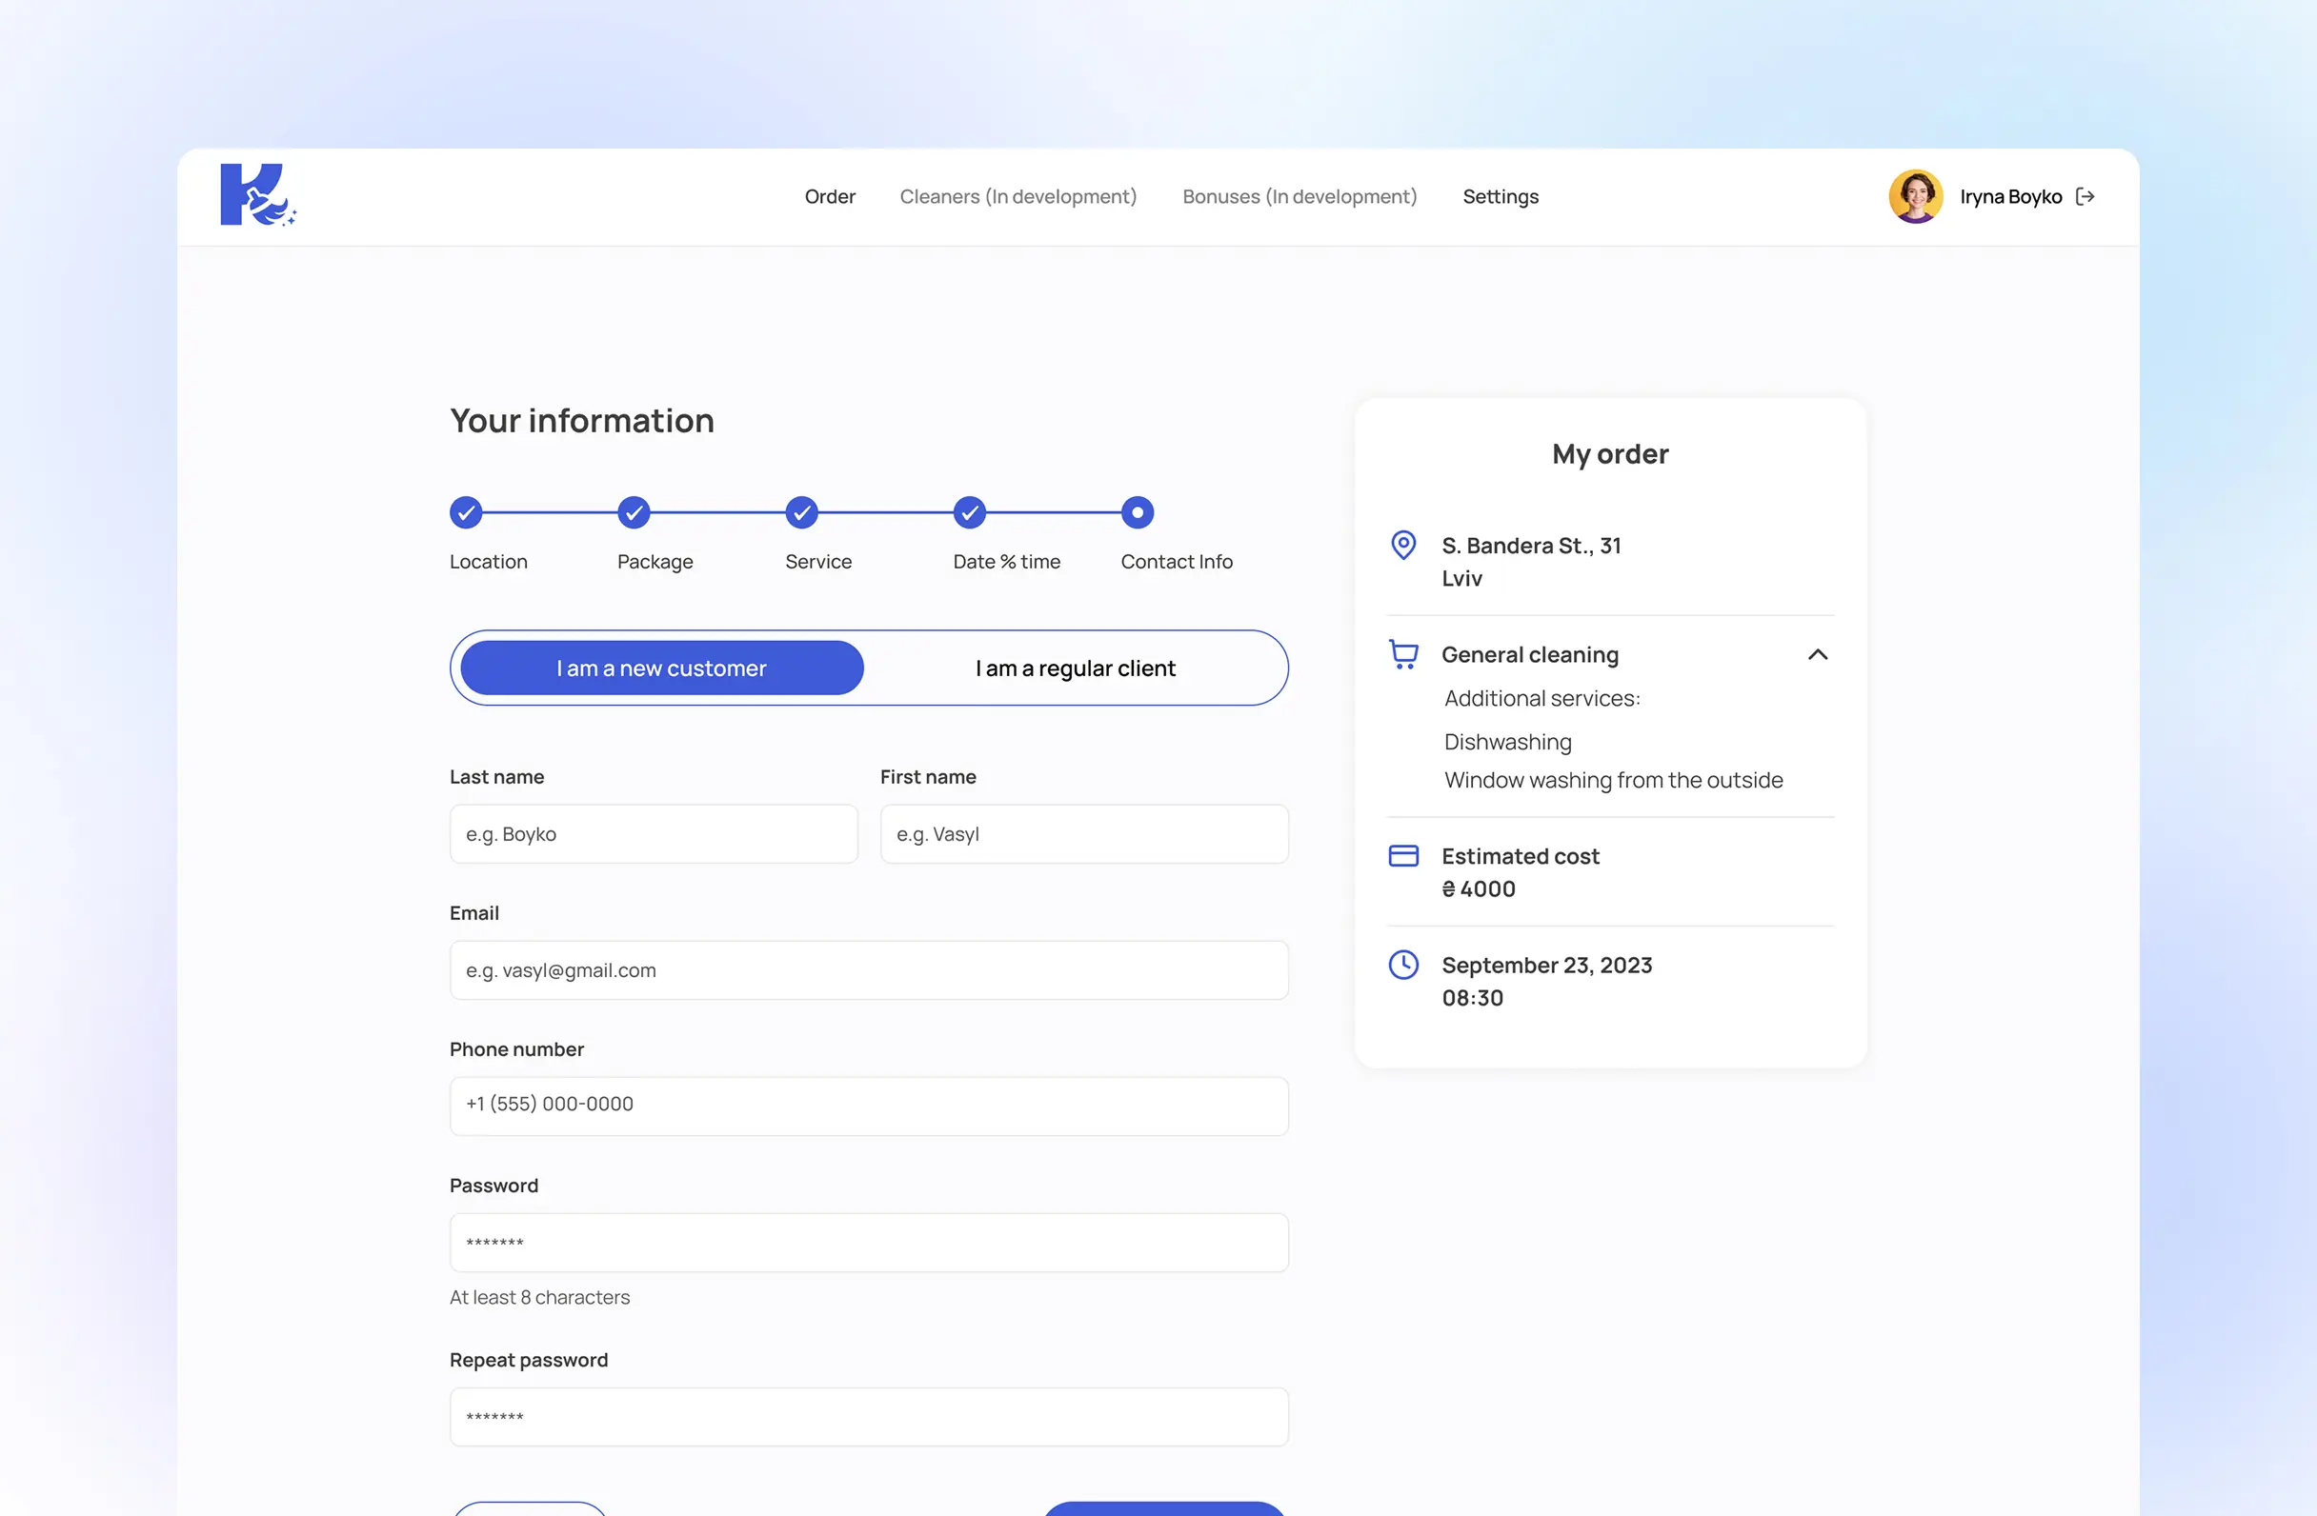Switch to 'I am a regular client'
The image size is (2317, 1516).
1075,668
